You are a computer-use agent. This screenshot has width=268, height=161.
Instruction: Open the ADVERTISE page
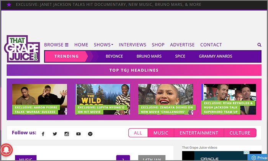pos(182,45)
